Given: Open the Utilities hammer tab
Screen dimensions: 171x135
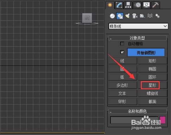Looking at the screenshot, I should 156,5.
